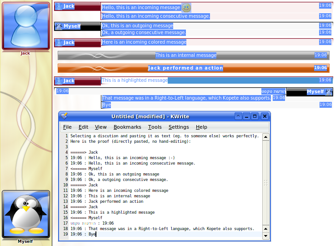Viewport: 335px width, 246px height.
Task: Click the Hebrew right-to-left chat message
Action: (274, 91)
